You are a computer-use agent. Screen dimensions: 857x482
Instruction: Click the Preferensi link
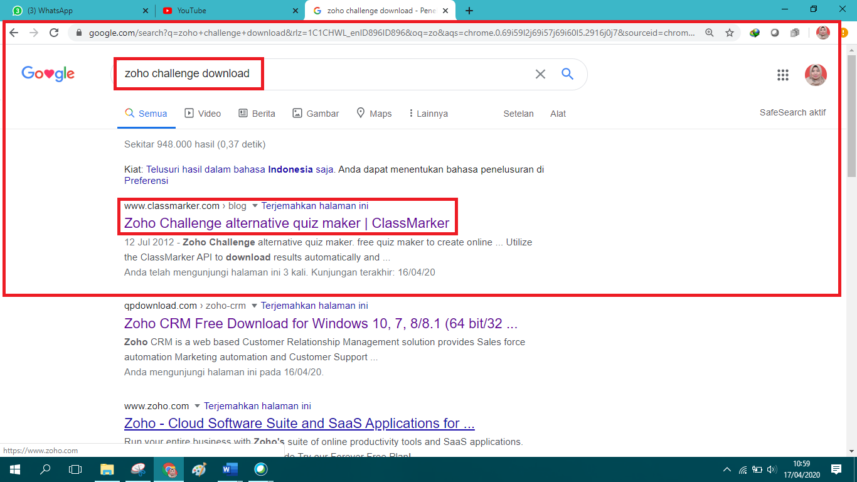click(x=146, y=180)
